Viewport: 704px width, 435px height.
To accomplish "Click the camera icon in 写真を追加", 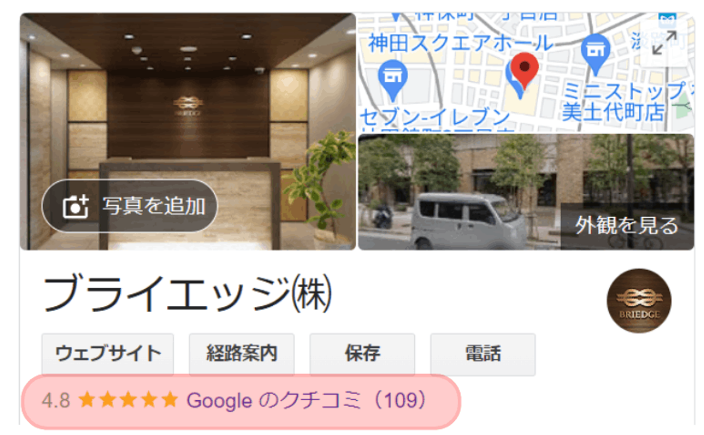I will pos(75,206).
